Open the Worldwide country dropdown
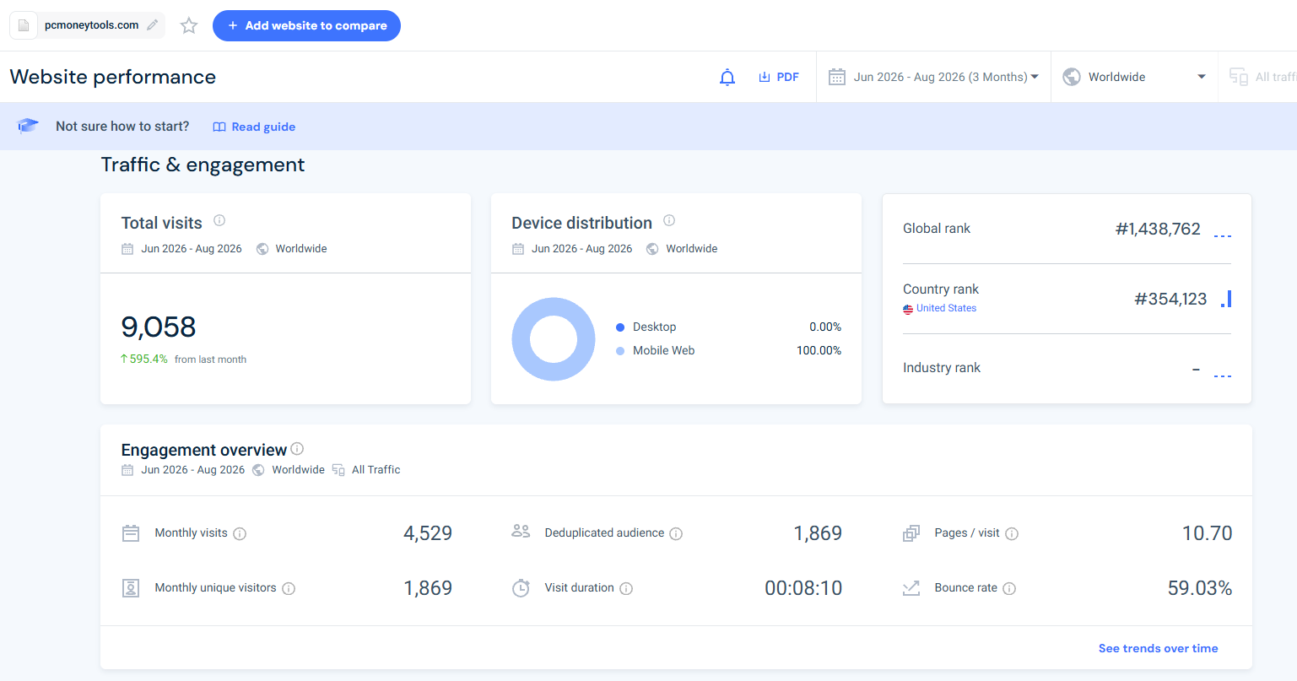Image resolution: width=1297 pixels, height=681 pixels. (x=1134, y=77)
